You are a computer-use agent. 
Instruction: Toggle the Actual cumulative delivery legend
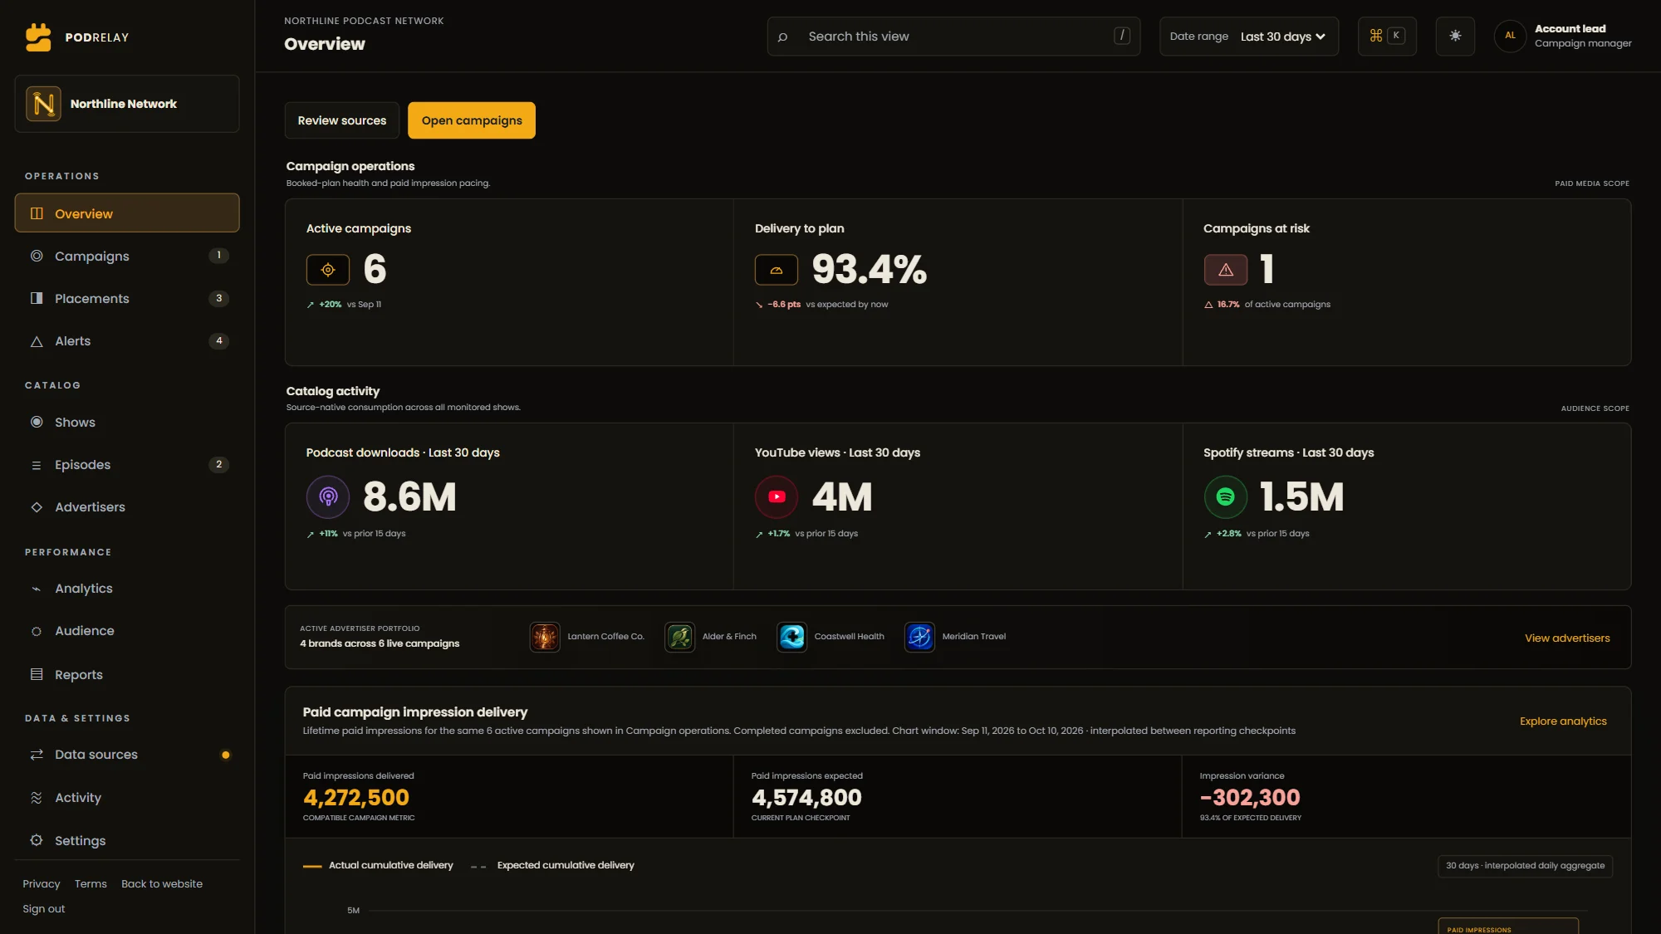[x=378, y=865]
